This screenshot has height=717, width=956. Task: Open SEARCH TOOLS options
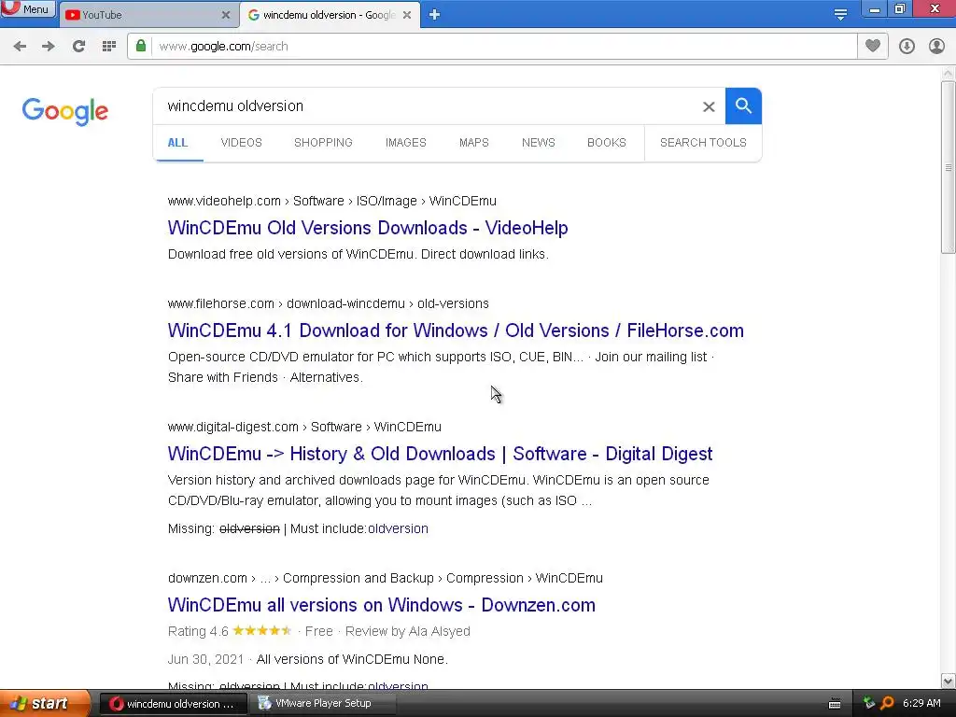click(703, 143)
